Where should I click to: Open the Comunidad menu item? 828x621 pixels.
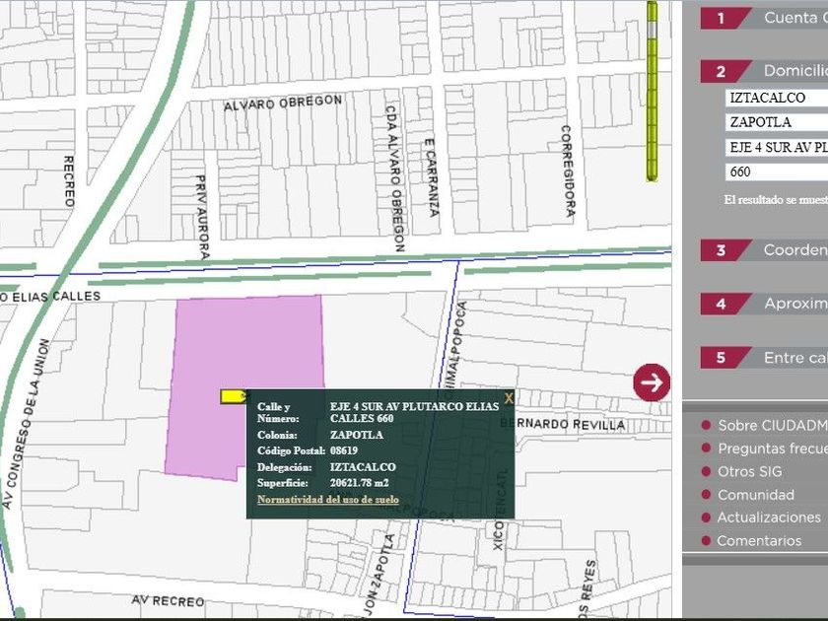755,495
